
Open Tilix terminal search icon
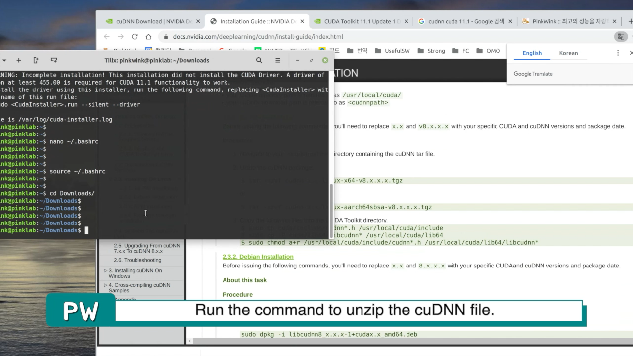click(x=259, y=60)
